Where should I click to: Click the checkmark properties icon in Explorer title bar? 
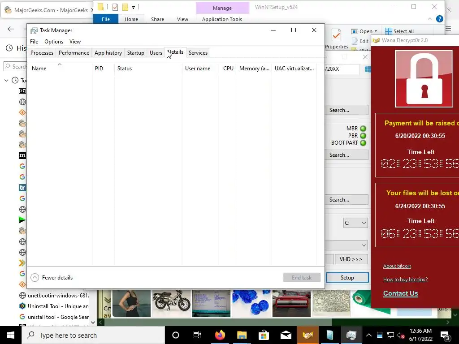pos(115,7)
